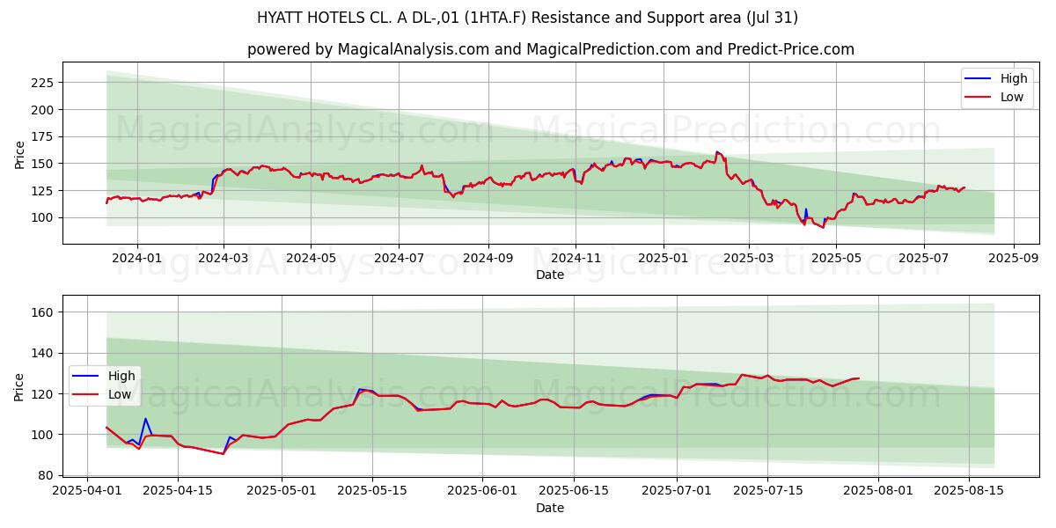The height and width of the screenshot is (528, 1056).
Task: Click the 2025-06-01 date tick label
Action: click(482, 491)
